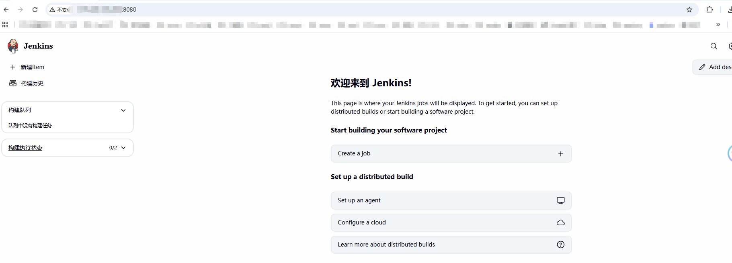The width and height of the screenshot is (732, 263).
Task: Click the Start building your software project heading
Action: pyautogui.click(x=389, y=130)
